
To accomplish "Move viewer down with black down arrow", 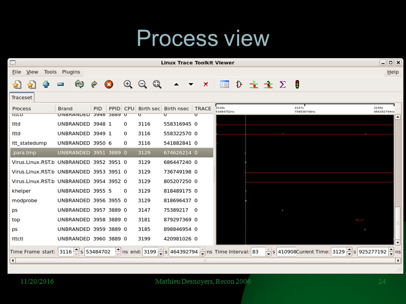I will click(x=191, y=84).
